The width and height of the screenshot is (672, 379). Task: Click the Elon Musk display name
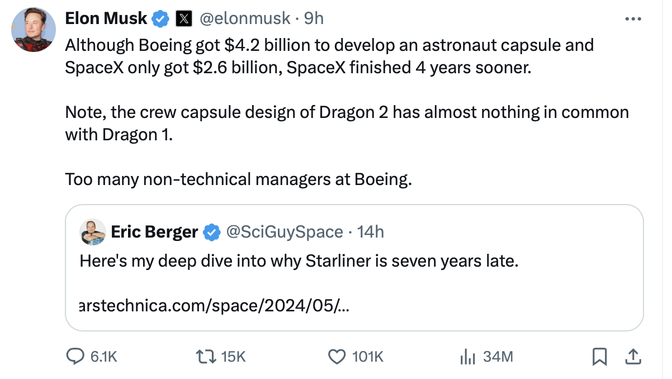106,19
